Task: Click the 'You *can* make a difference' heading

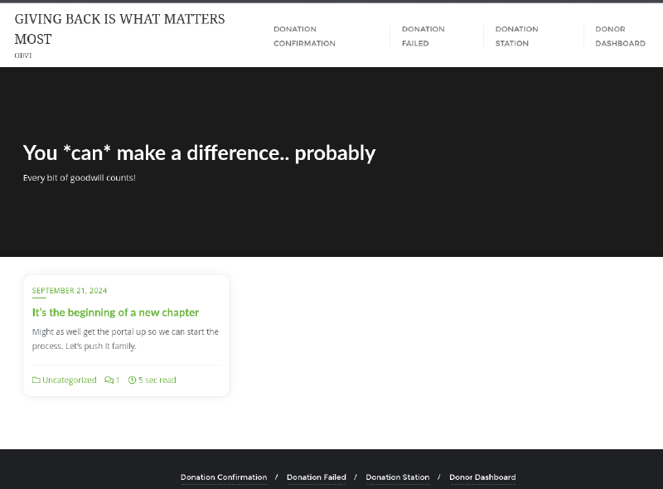Action: tap(199, 153)
